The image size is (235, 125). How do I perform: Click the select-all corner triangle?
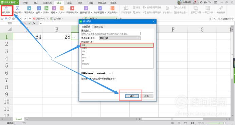point(10,29)
